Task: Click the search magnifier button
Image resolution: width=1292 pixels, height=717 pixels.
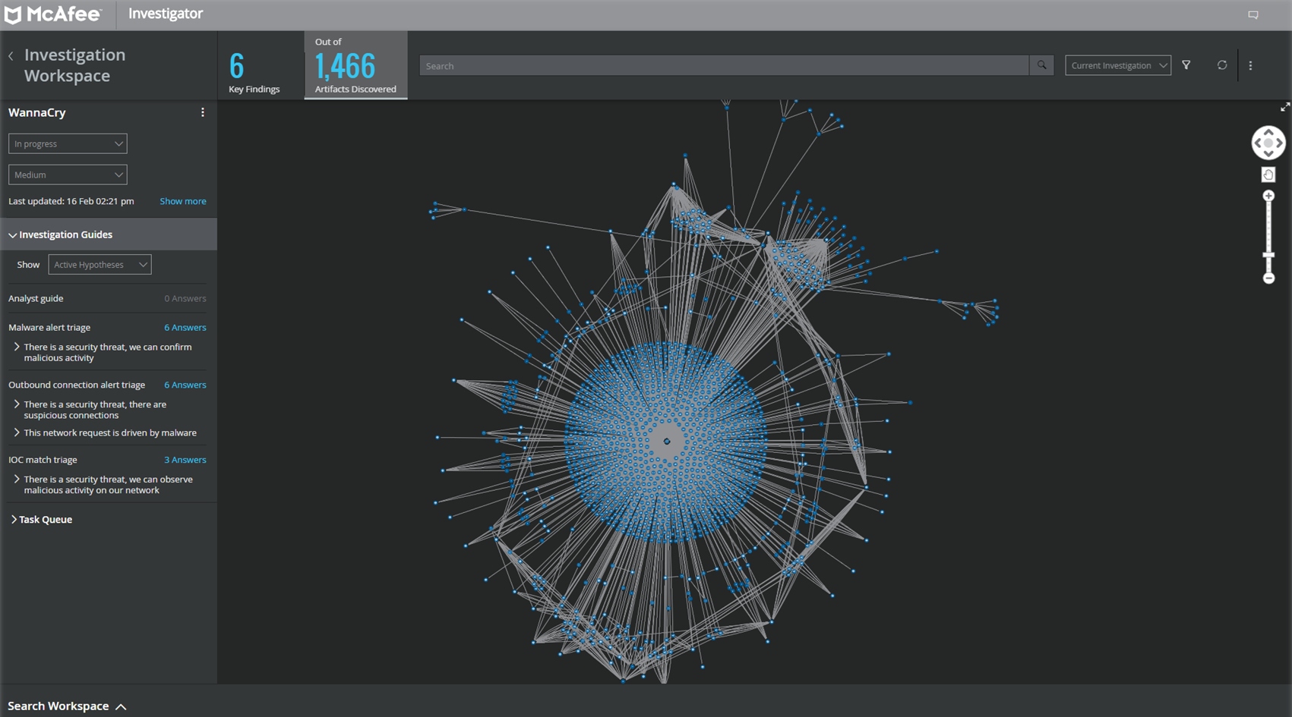Action: (x=1041, y=65)
